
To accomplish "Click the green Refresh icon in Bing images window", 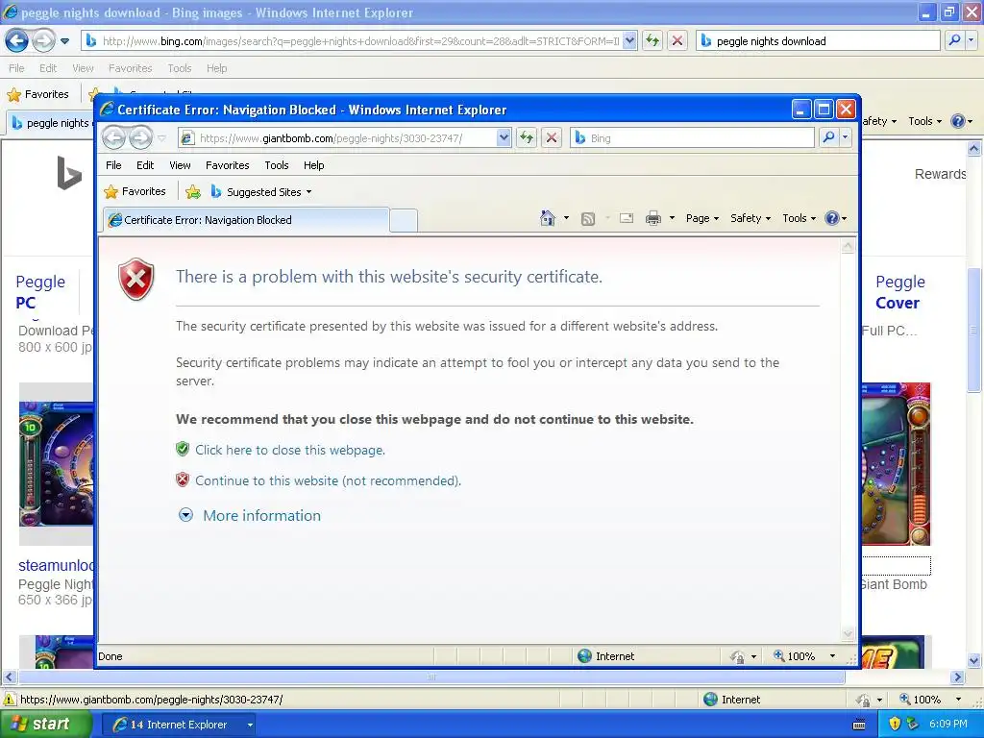I will 652,40.
